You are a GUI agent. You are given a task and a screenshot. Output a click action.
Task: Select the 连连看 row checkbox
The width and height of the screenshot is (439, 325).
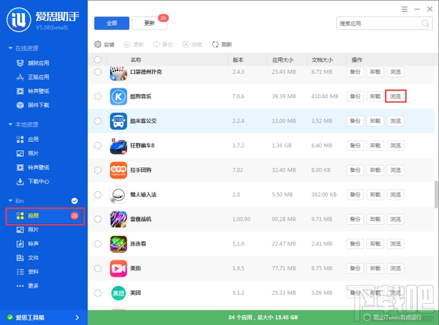click(x=98, y=244)
